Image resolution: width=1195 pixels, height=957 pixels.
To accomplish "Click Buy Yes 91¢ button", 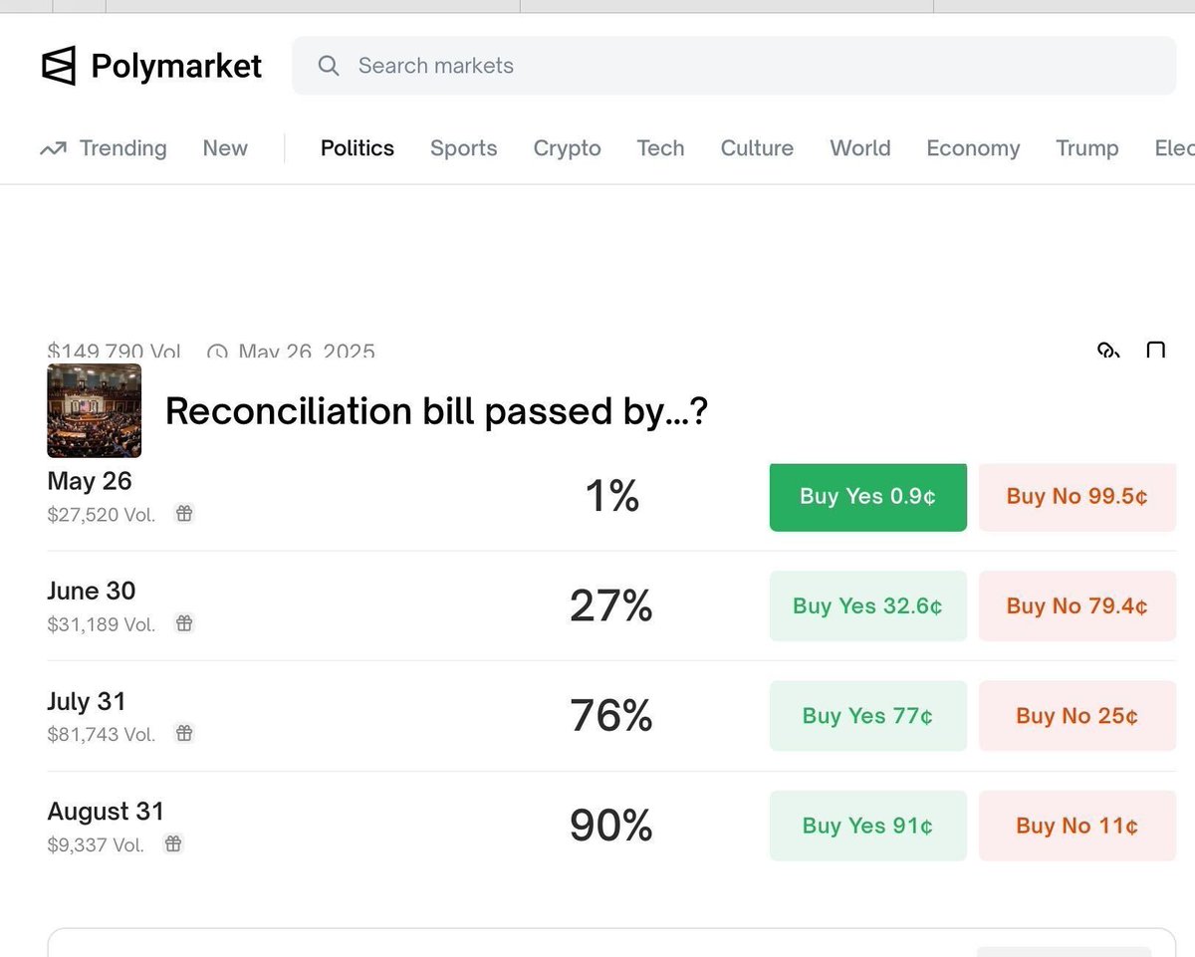I will (x=868, y=826).
